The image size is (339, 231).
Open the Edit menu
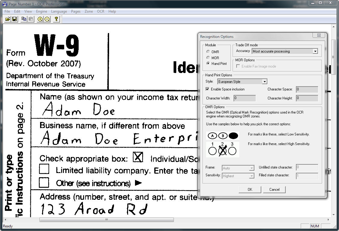pos(17,11)
